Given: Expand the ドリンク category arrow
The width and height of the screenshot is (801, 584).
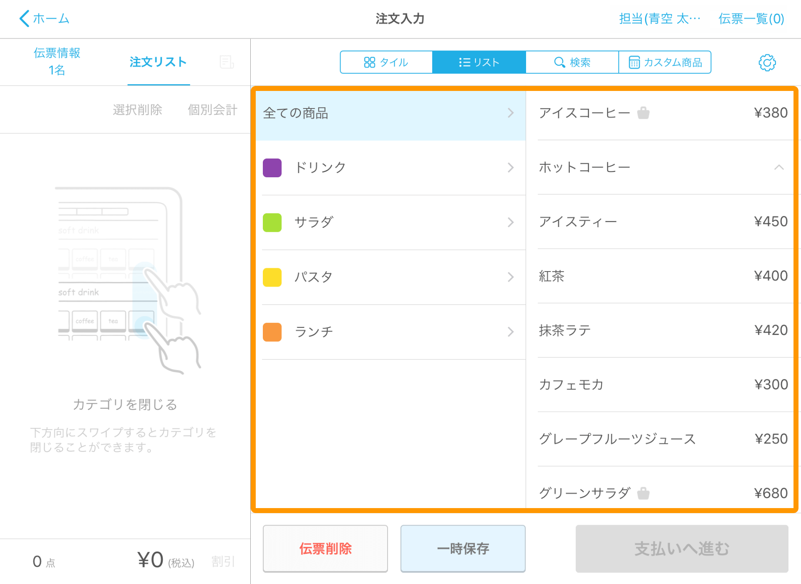Looking at the screenshot, I should click(511, 168).
